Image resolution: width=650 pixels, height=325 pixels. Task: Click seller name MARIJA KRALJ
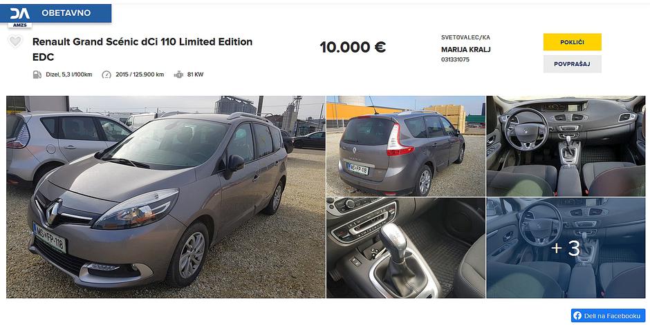[465, 50]
